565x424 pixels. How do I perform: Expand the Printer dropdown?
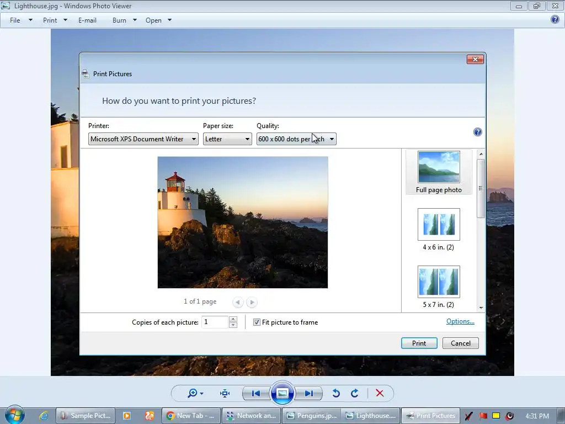pos(143,139)
